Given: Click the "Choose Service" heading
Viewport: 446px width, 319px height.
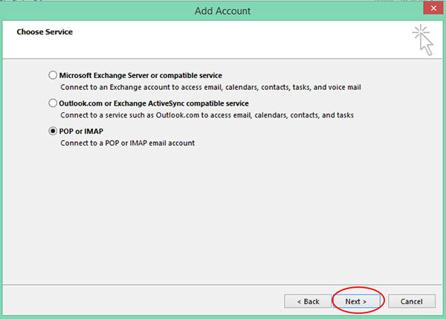Looking at the screenshot, I should pos(45,32).
